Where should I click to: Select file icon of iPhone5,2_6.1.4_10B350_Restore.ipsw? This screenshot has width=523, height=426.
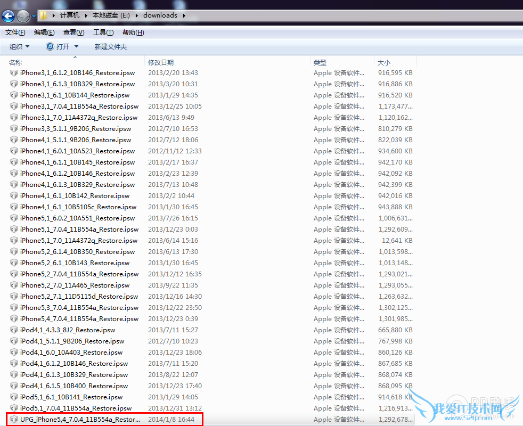(x=14, y=251)
